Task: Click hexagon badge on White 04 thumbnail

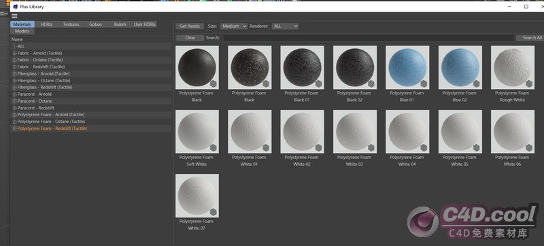Action: coord(424,147)
